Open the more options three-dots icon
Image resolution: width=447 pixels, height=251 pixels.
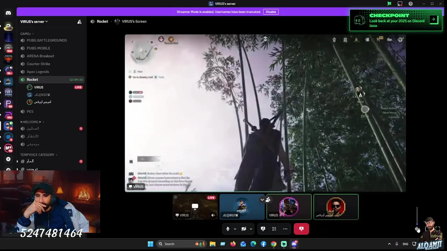coord(285,229)
